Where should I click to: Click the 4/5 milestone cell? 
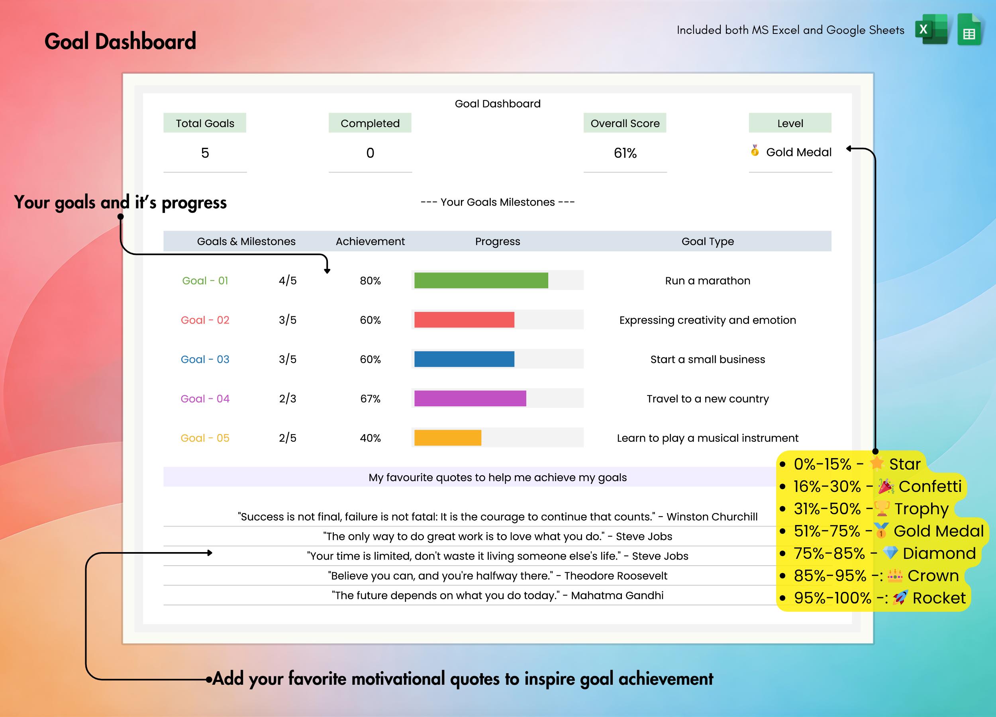(x=288, y=280)
